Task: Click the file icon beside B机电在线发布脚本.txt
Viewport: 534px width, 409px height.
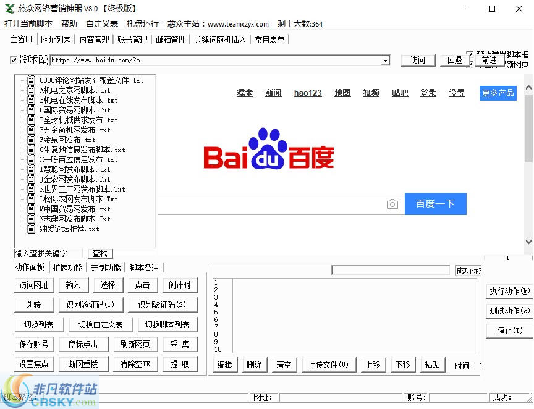Action: 31,100
